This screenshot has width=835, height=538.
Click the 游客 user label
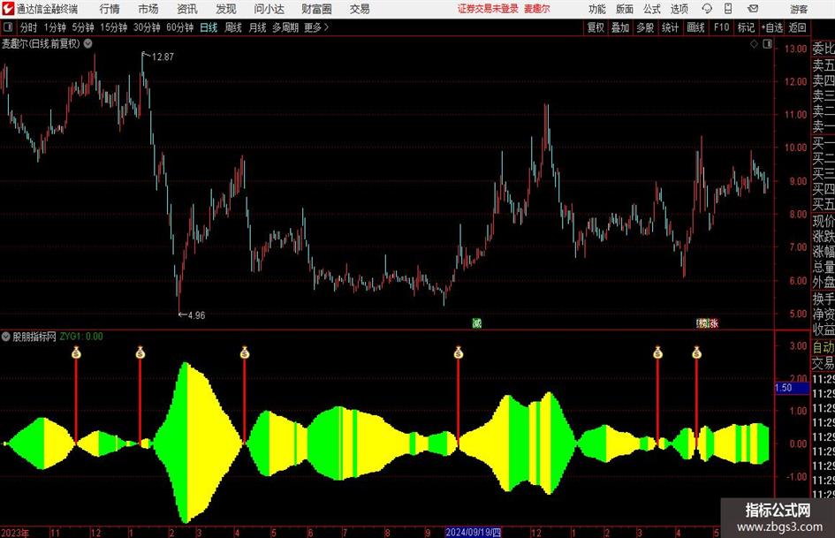(x=799, y=9)
